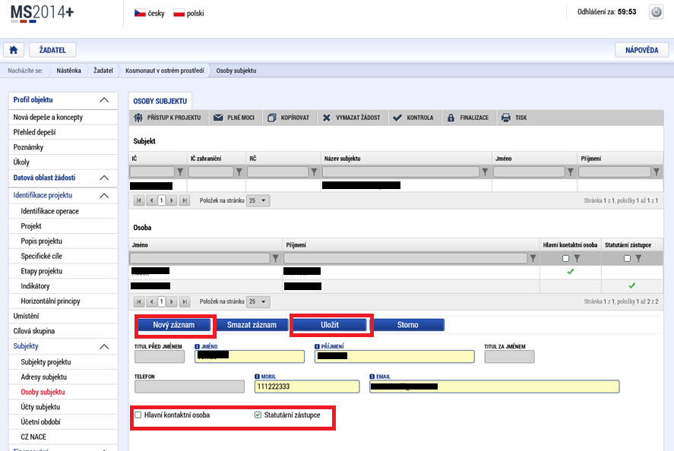Click the Nový záznam button
Viewport: 674px width, 451px height.
174,325
